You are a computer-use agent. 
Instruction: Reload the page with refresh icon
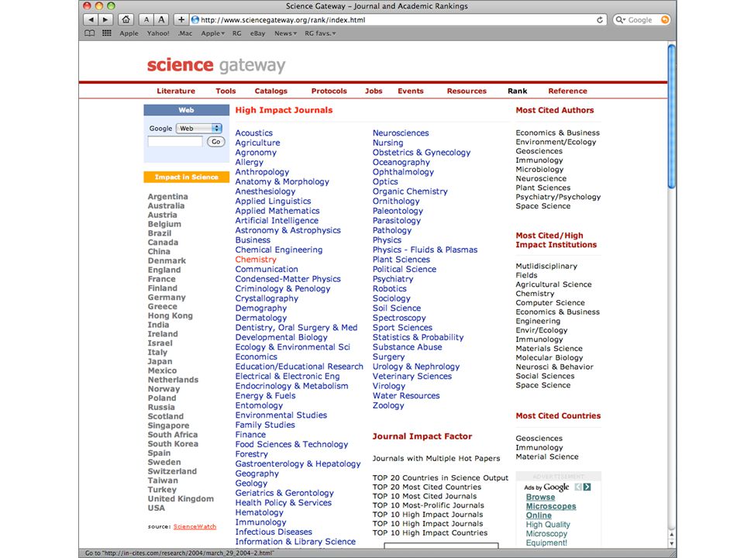600,20
